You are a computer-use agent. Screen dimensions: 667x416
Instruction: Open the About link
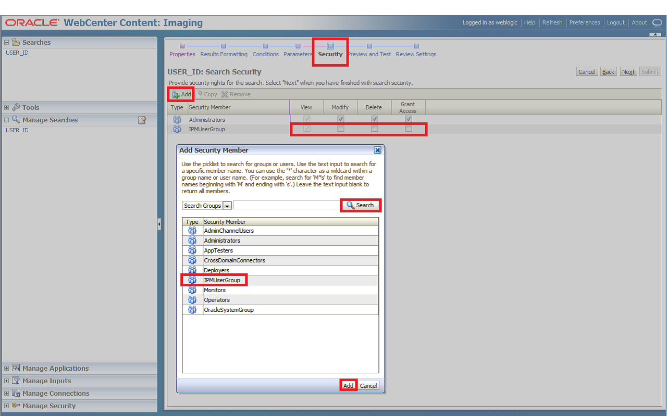coord(639,22)
